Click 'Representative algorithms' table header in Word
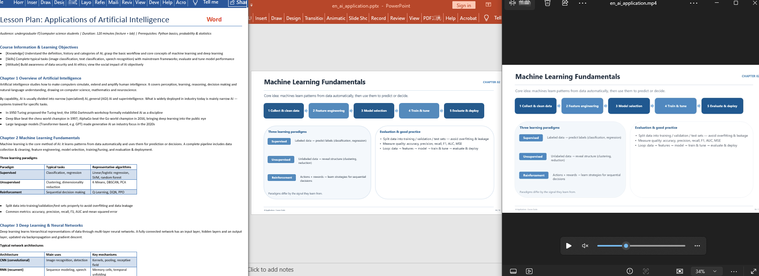759x276 pixels. pyautogui.click(x=114, y=167)
